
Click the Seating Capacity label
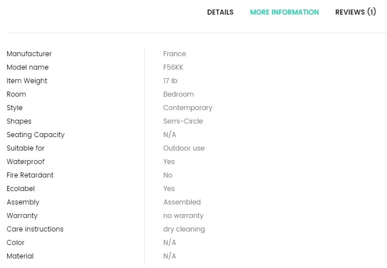(x=35, y=135)
